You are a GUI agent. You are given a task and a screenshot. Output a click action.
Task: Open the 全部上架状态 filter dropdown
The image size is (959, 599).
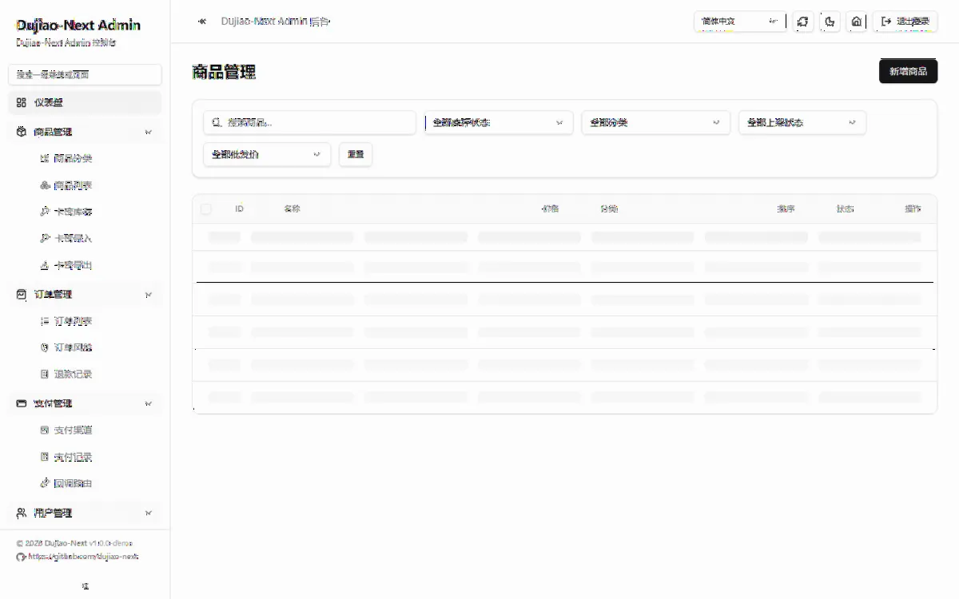pos(802,122)
